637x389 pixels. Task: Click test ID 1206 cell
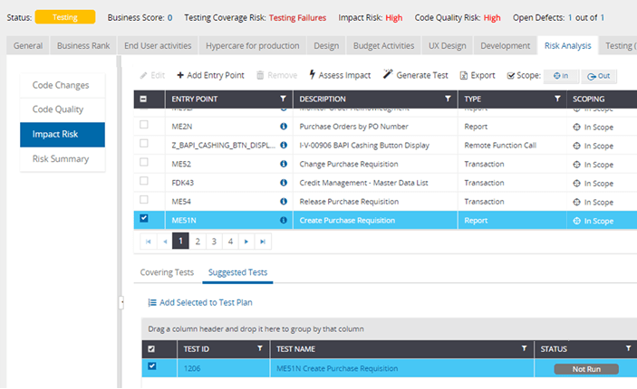[224, 368]
